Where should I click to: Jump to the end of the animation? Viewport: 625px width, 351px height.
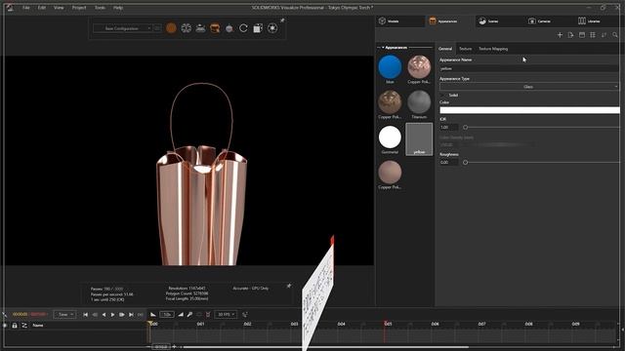point(131,314)
